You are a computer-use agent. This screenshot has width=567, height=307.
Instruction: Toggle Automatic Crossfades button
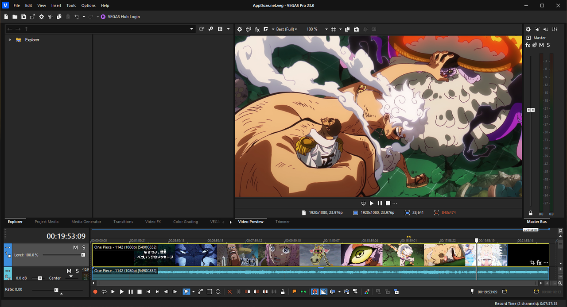pos(323,292)
